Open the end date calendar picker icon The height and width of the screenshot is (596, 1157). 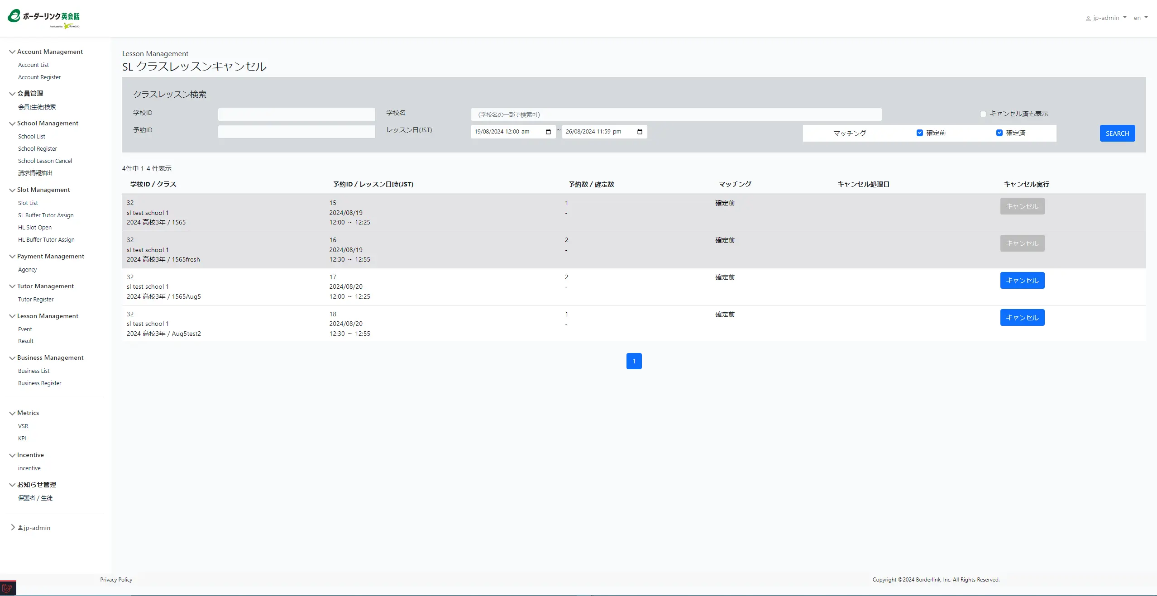point(640,132)
